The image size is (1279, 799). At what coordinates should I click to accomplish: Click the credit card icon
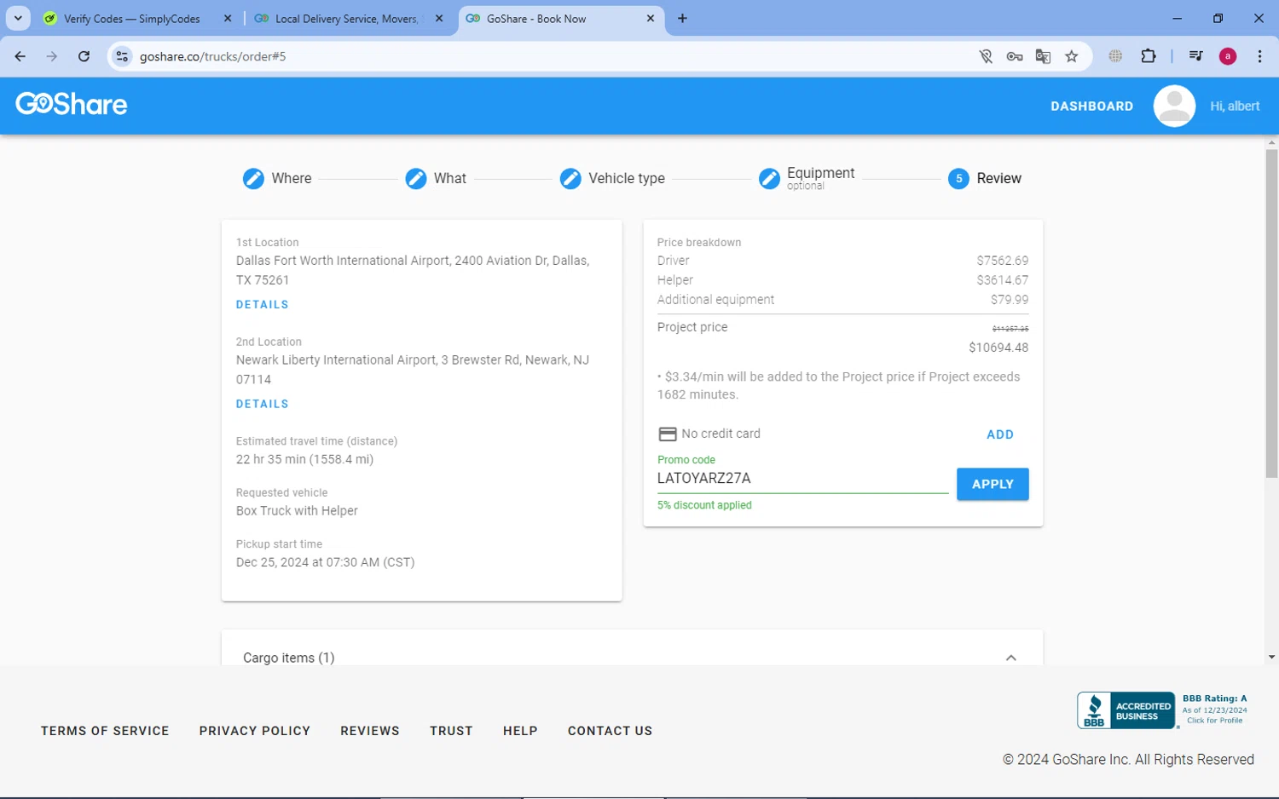[x=668, y=434]
